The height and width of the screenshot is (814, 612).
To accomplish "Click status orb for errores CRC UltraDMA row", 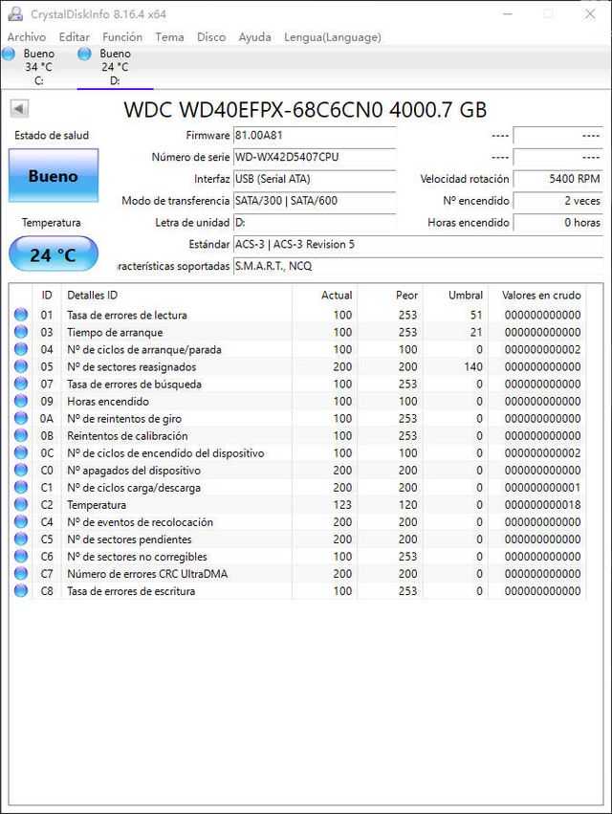I will [x=21, y=573].
